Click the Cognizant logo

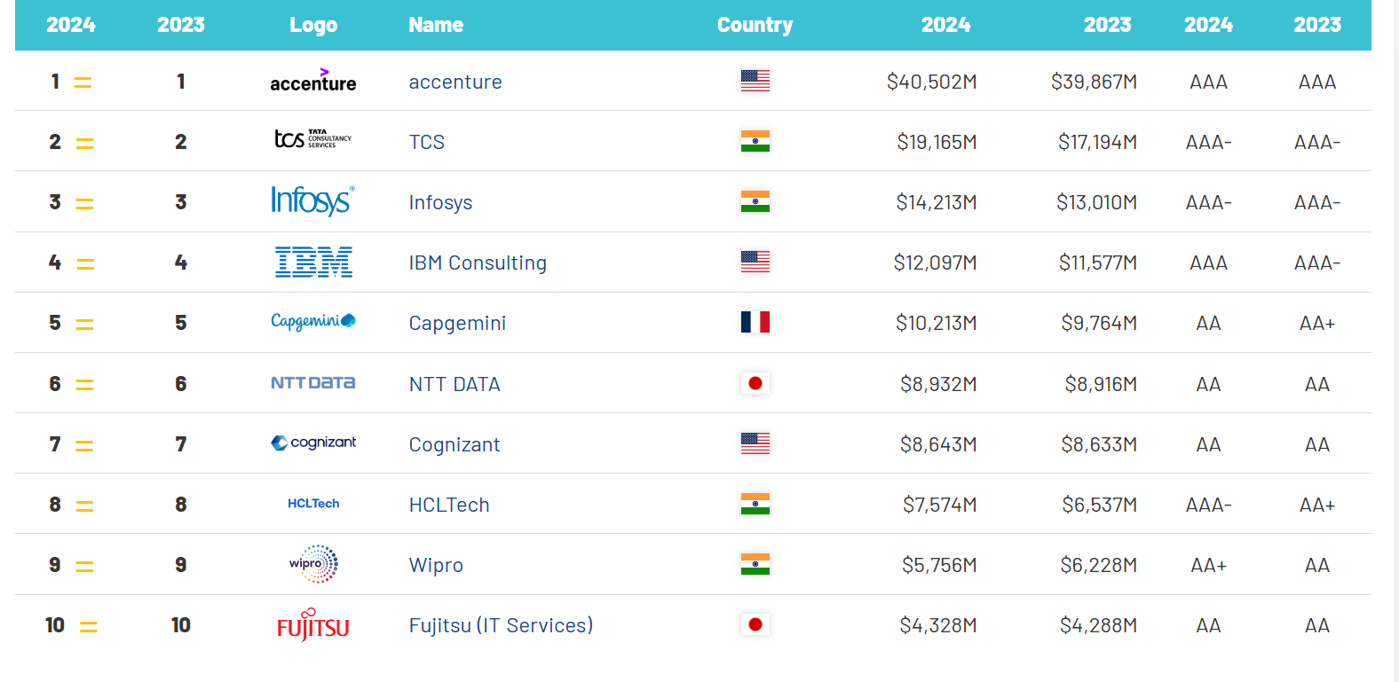(313, 443)
